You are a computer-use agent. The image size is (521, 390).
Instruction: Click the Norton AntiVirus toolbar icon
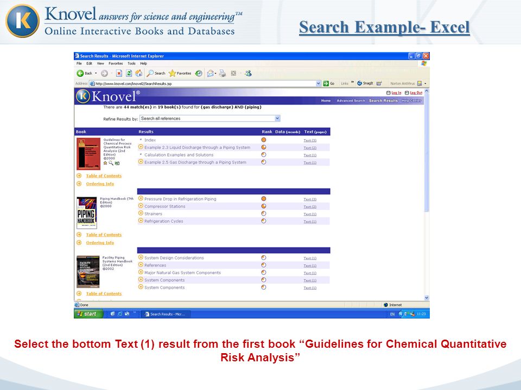click(420, 83)
